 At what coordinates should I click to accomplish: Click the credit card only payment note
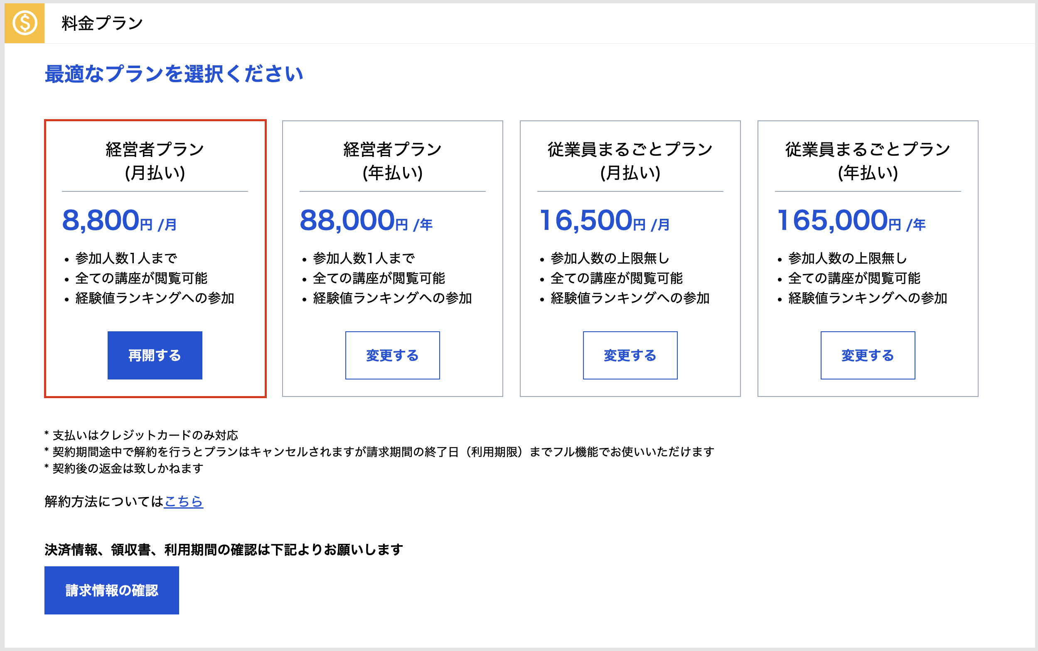(x=142, y=435)
